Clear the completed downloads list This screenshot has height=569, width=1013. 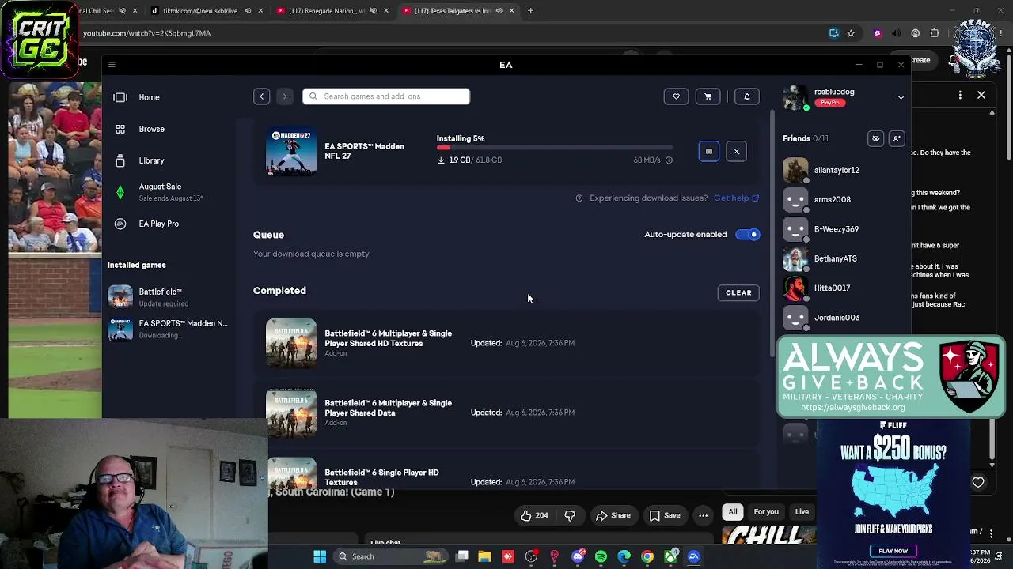coord(738,292)
